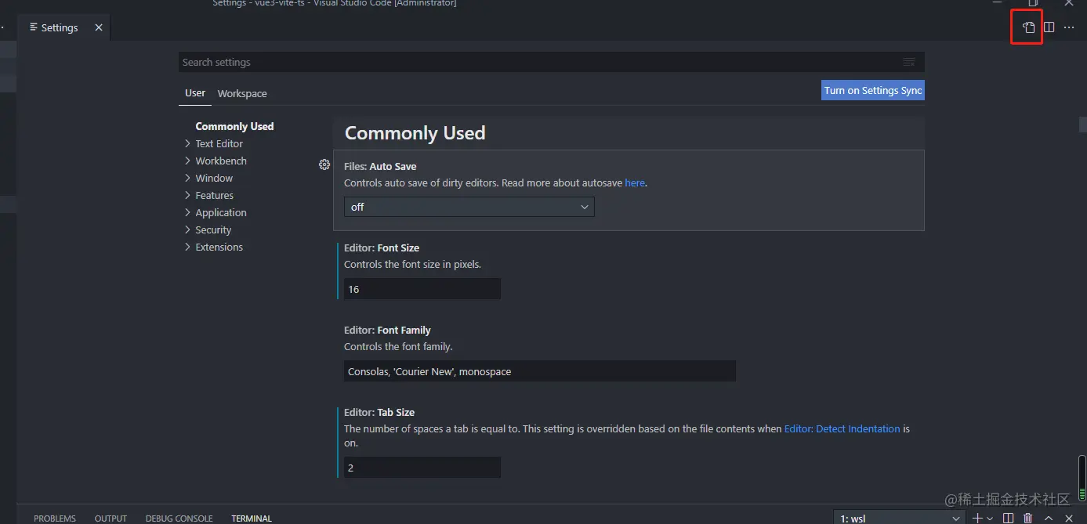
Task: Maximize terminal panel with up chevron
Action: (x=1049, y=518)
